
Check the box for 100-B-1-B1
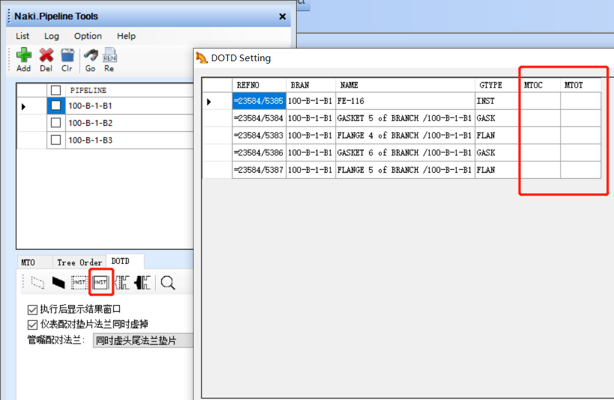pyautogui.click(x=56, y=106)
